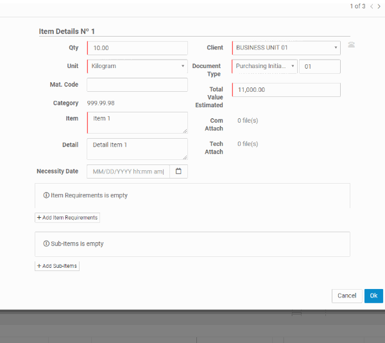Click the empty Mat. Code field

pyautogui.click(x=137, y=85)
